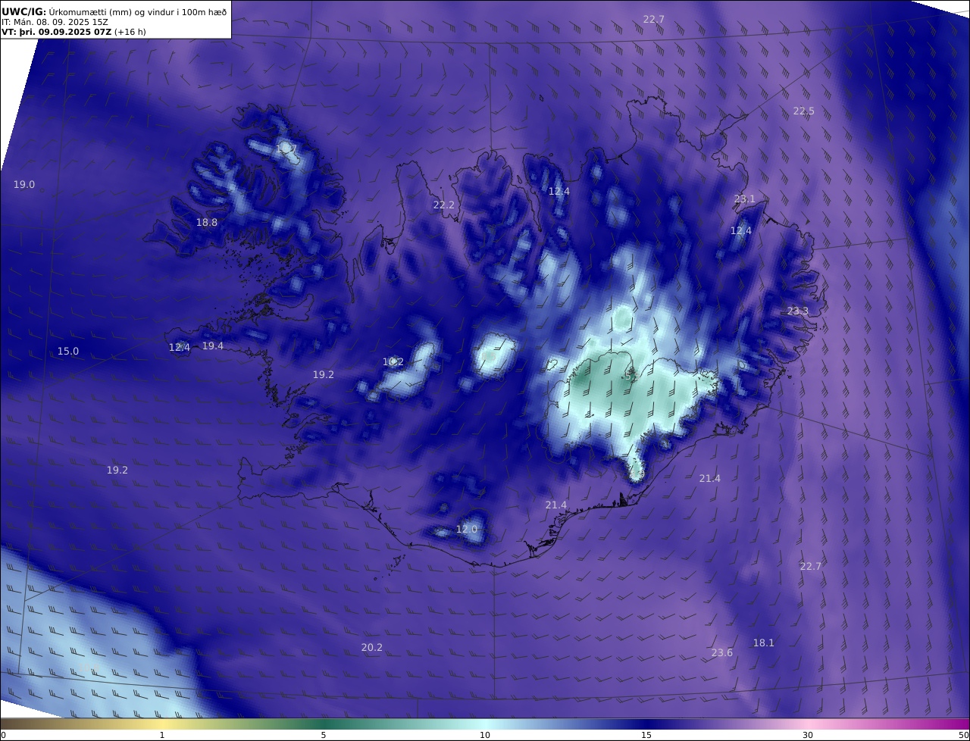Viewport: 970px width, 741px height.
Task: Click the 22.2 wind value
Action: click(x=444, y=205)
